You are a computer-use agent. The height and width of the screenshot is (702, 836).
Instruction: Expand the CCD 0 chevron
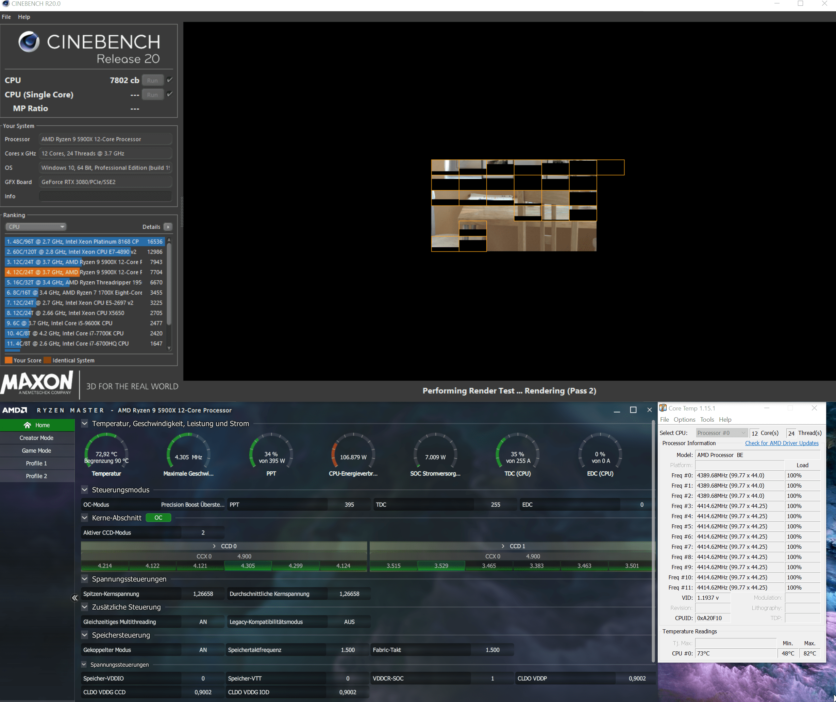tap(214, 546)
